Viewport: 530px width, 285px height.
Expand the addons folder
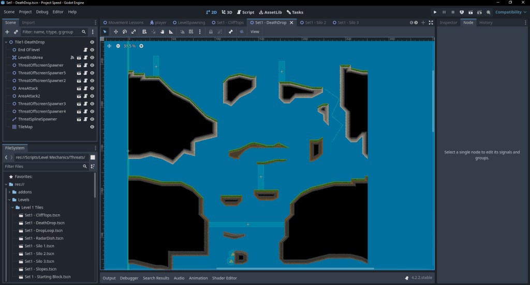(9, 192)
